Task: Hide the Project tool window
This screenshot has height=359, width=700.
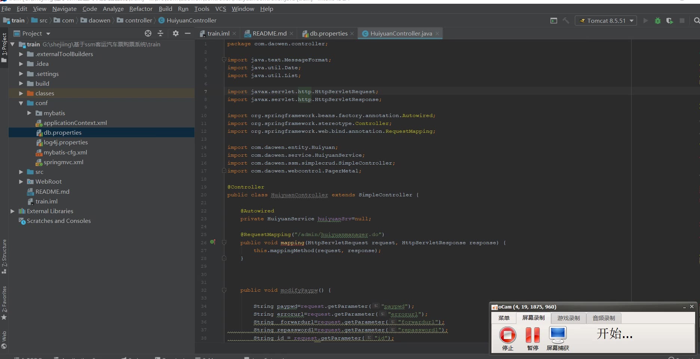Action: coord(188,34)
